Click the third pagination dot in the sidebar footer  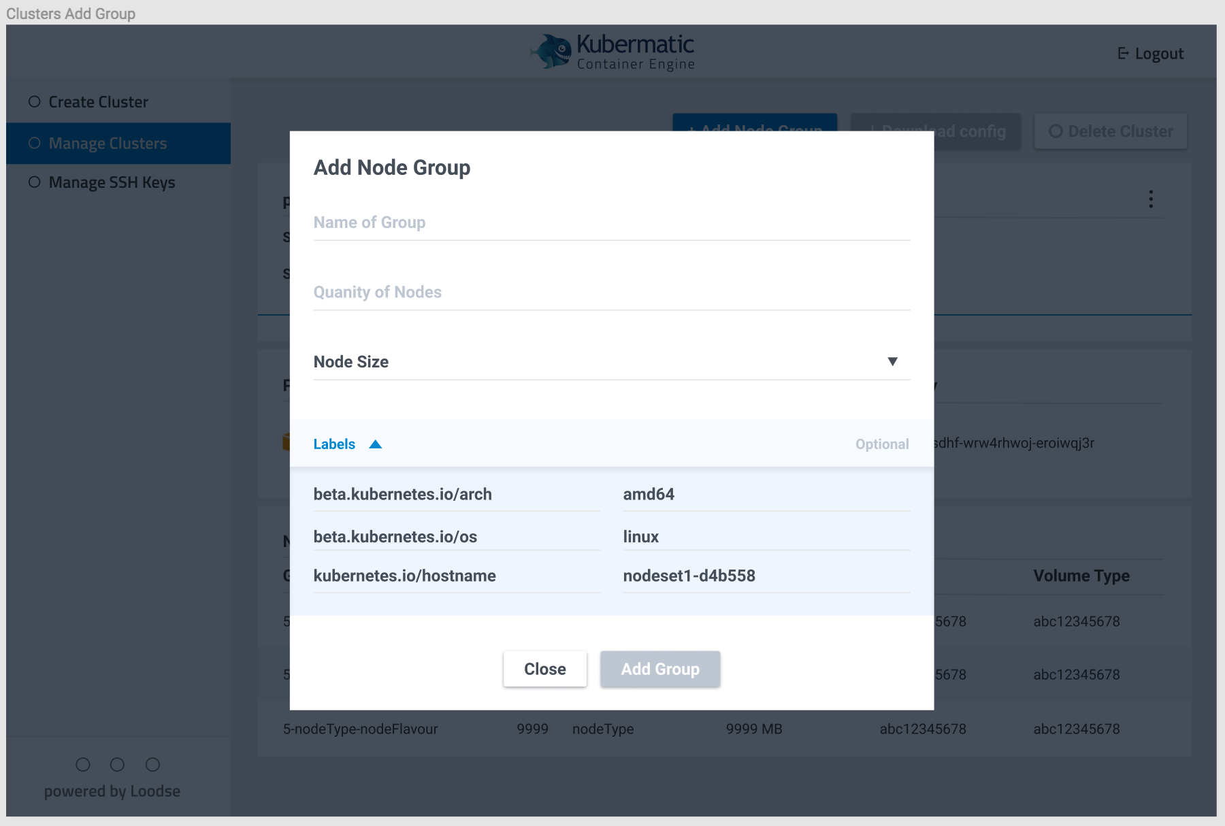(152, 764)
